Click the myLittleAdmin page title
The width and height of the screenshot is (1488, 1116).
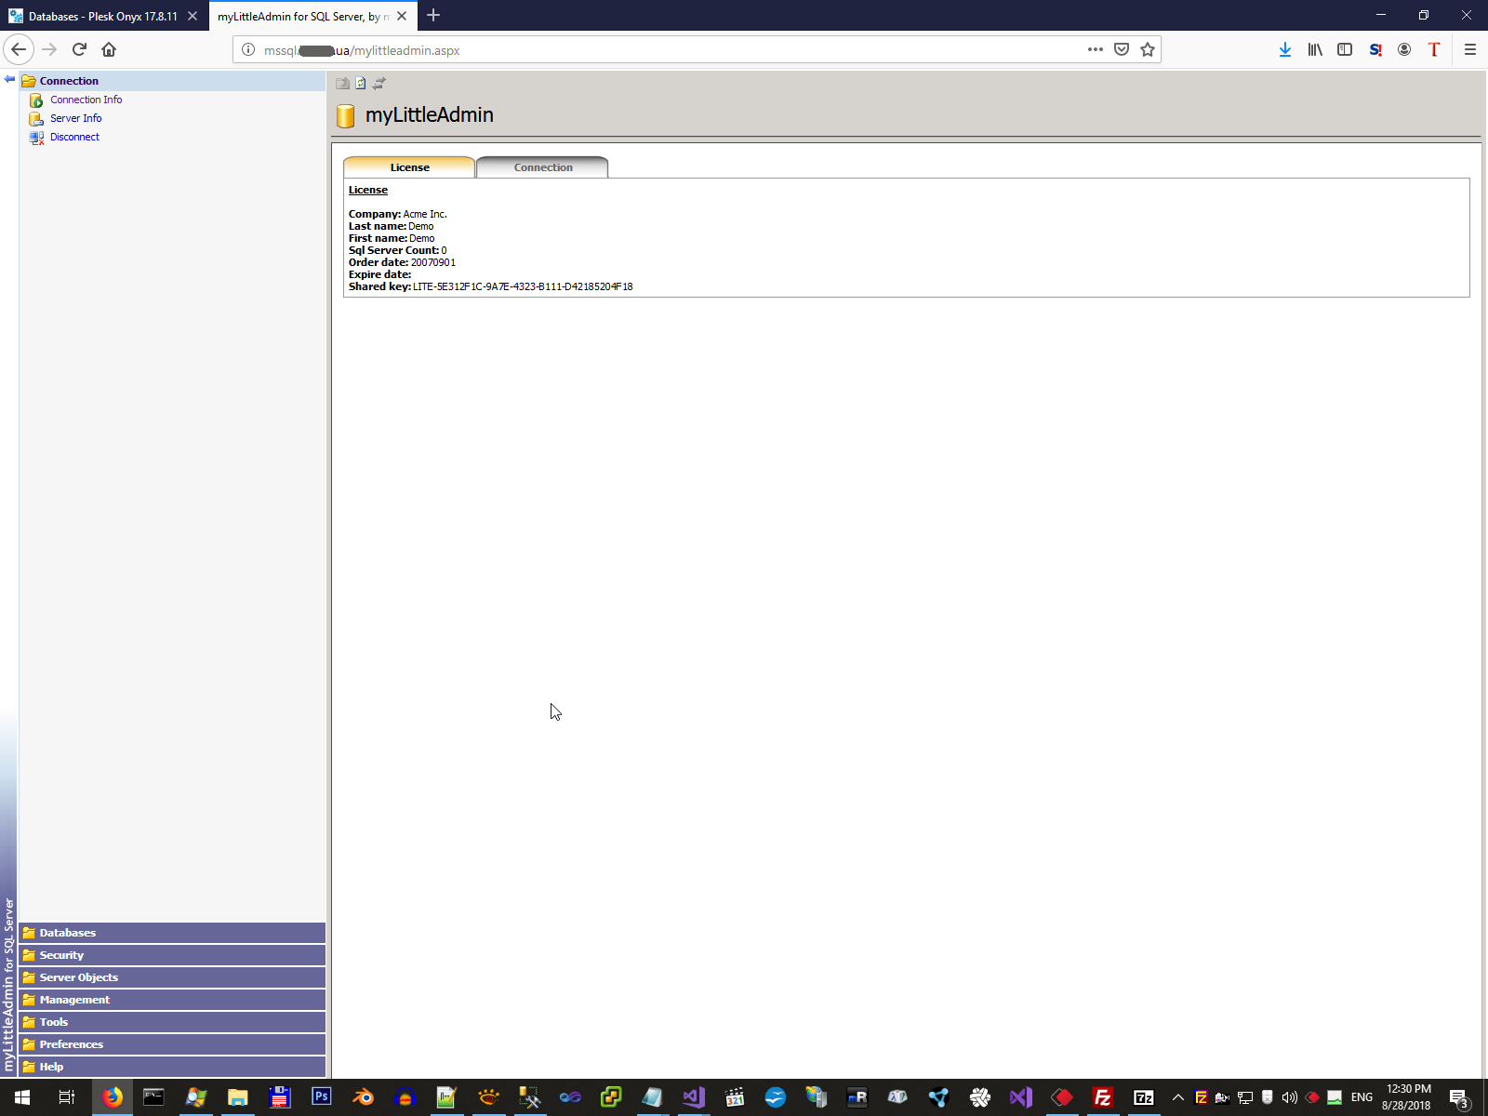(430, 114)
